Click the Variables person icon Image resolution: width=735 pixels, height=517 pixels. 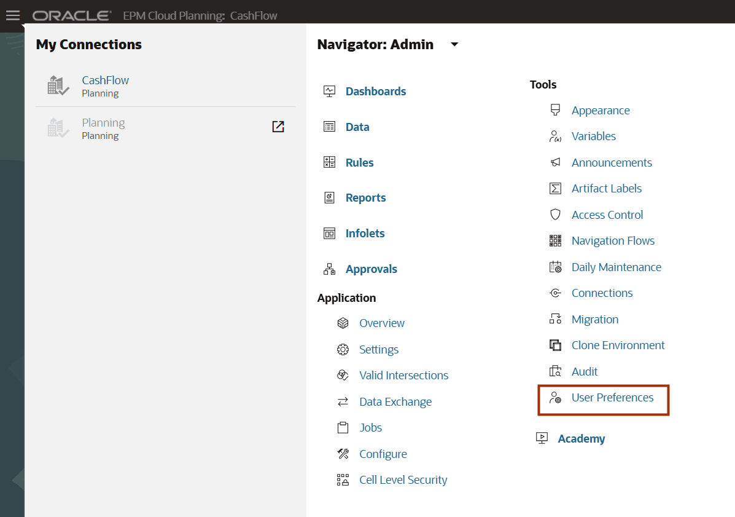point(556,136)
